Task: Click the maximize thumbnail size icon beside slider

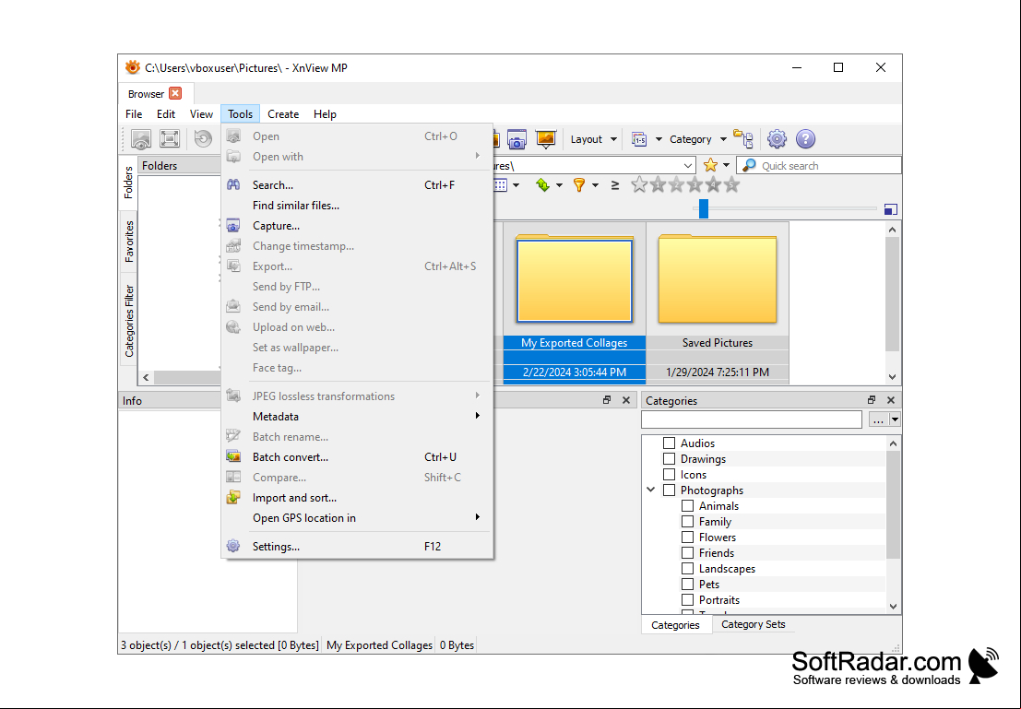Action: [x=891, y=209]
